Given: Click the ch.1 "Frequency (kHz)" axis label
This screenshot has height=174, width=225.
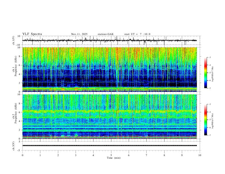Looking at the screenshot, I should (16, 66).
